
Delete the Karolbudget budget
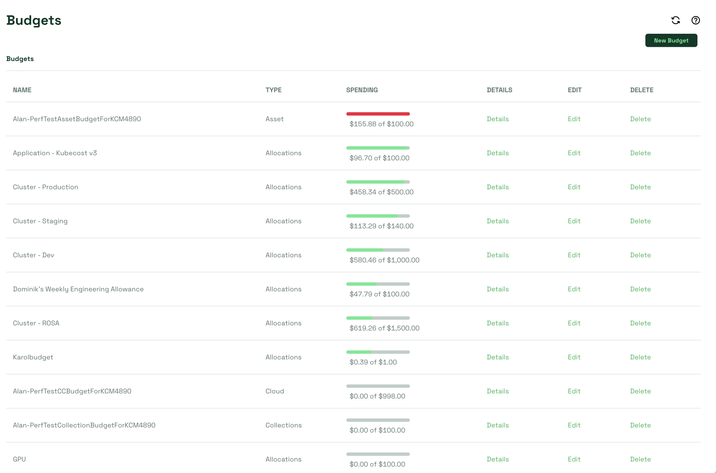click(x=640, y=357)
